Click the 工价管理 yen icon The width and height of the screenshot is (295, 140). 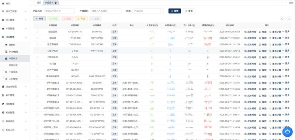6,79
